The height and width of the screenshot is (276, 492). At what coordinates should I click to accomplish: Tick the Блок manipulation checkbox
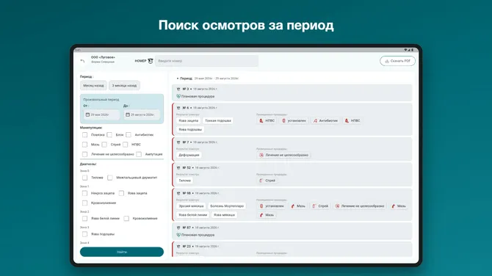pyautogui.click(x=109, y=135)
